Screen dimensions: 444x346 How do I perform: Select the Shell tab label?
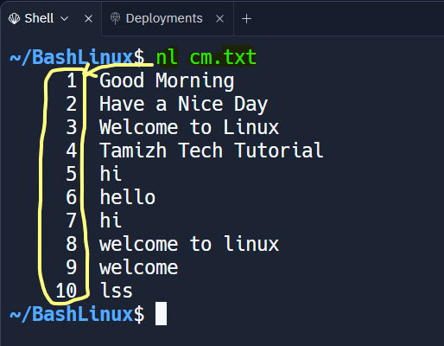tap(39, 18)
